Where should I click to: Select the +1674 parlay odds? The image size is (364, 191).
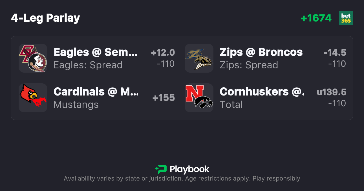click(316, 18)
